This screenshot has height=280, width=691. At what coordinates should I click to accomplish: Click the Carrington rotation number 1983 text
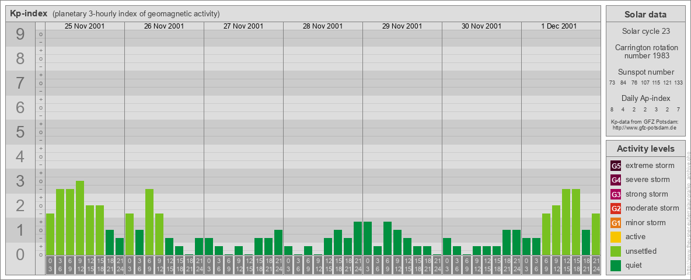(646, 51)
